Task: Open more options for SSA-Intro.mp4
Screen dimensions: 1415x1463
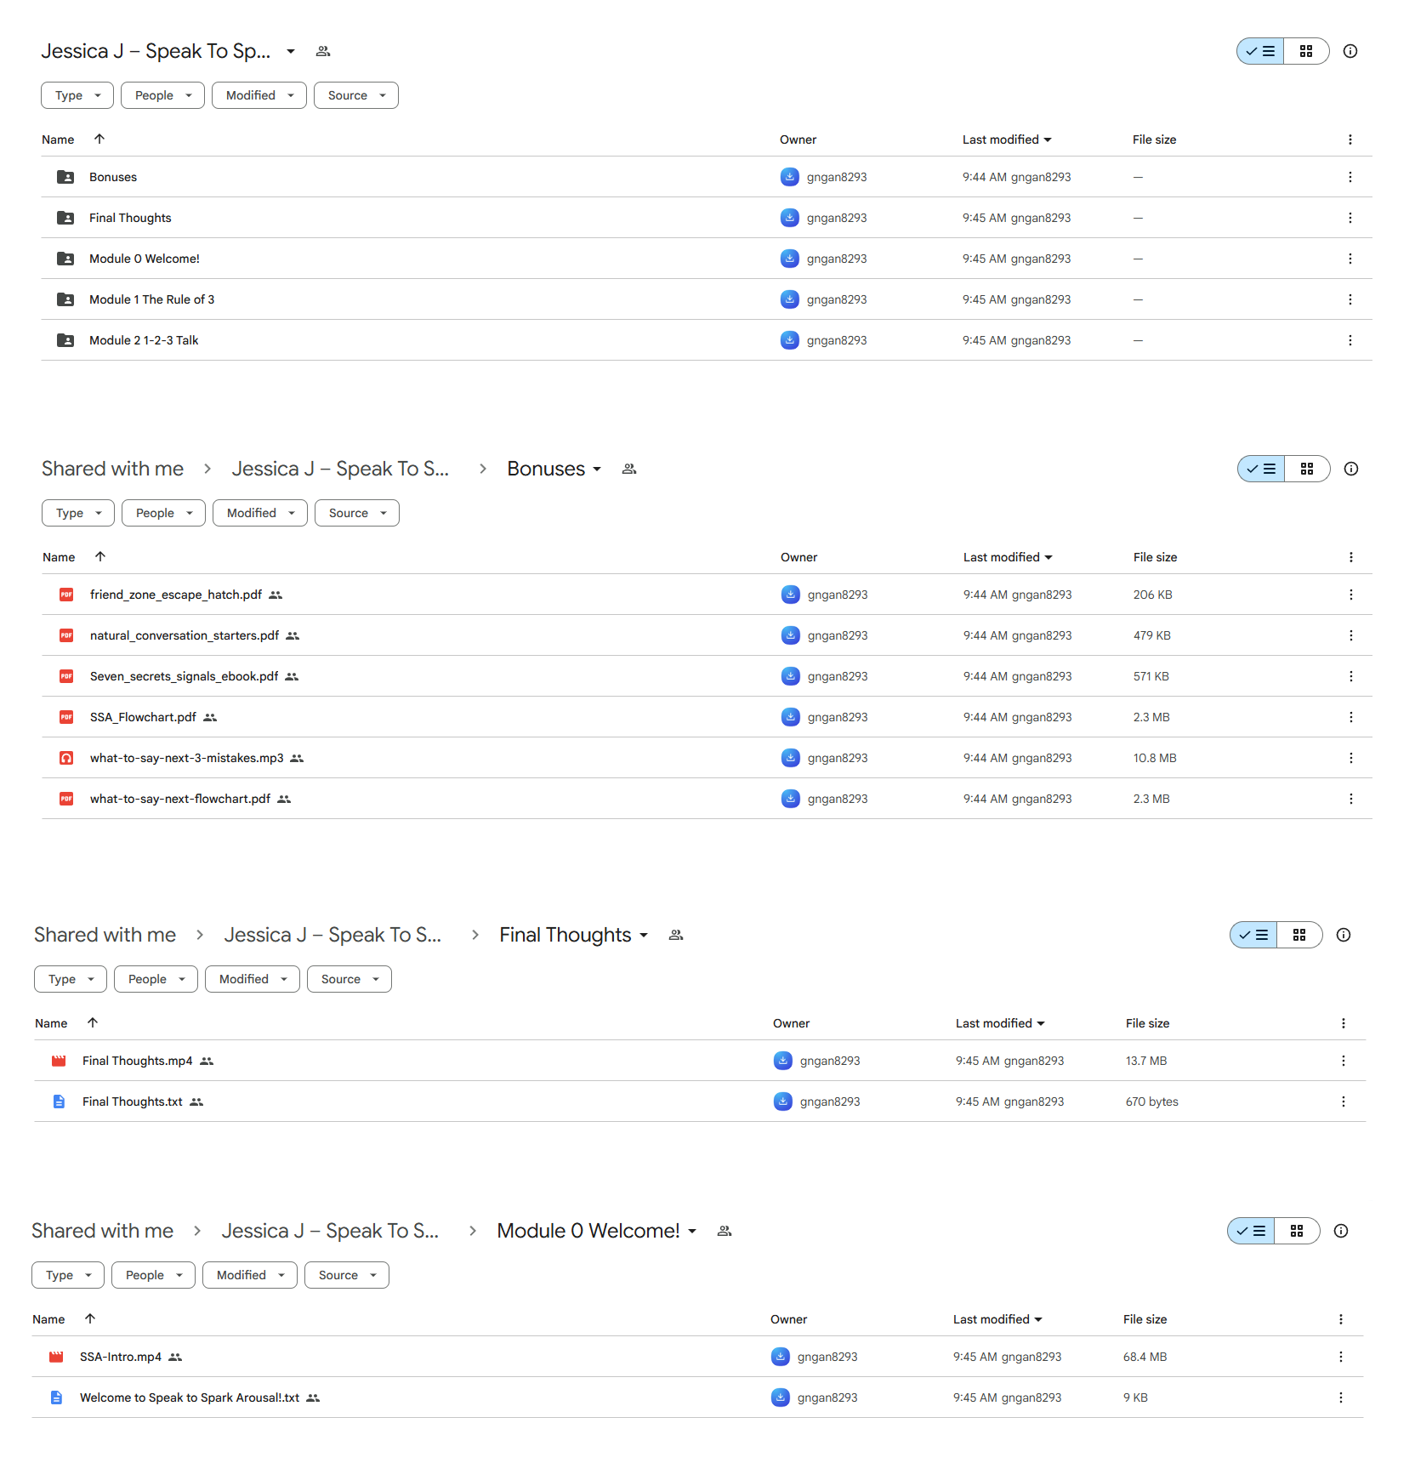Action: click(x=1340, y=1357)
